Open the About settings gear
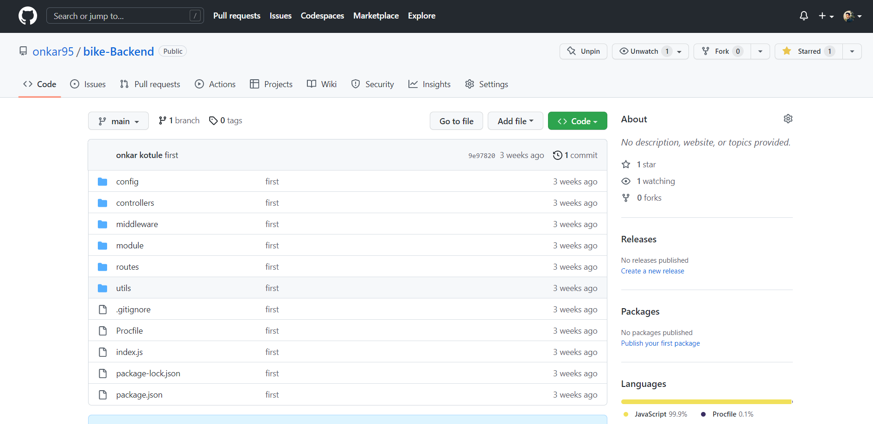 click(x=788, y=119)
